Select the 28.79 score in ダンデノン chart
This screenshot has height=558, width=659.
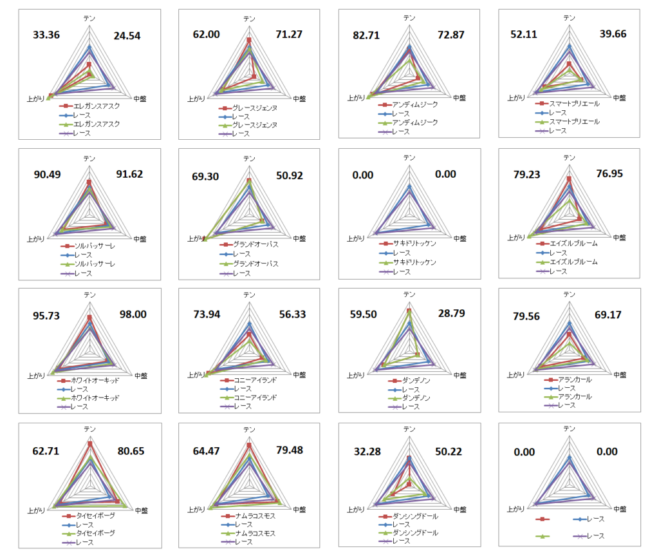(452, 314)
